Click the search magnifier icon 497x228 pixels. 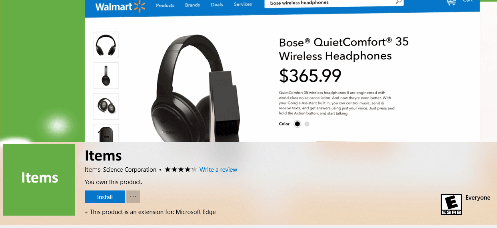tap(398, 2)
